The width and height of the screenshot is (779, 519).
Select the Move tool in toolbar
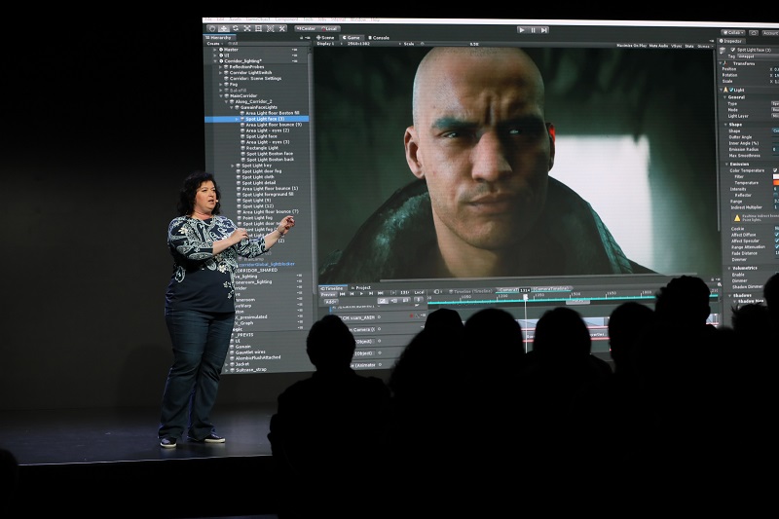[x=224, y=28]
